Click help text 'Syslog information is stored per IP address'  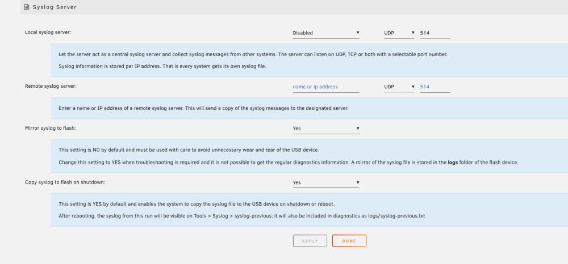[x=162, y=66]
